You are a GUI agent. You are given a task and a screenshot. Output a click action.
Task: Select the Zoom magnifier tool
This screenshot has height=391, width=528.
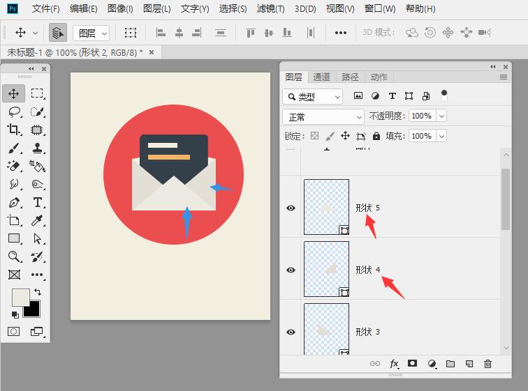click(14, 257)
